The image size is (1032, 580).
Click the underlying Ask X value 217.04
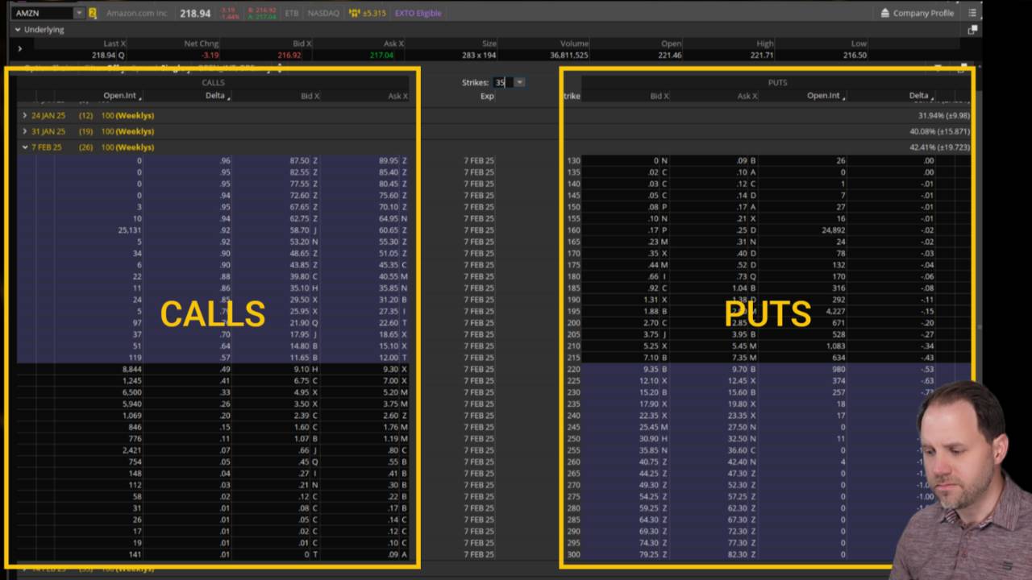point(381,55)
